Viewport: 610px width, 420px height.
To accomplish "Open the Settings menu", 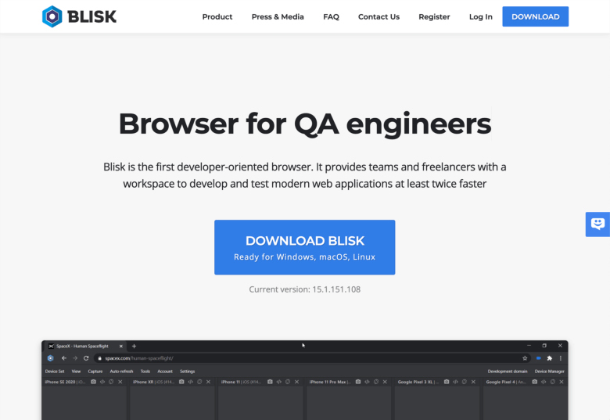I will pyautogui.click(x=187, y=372).
